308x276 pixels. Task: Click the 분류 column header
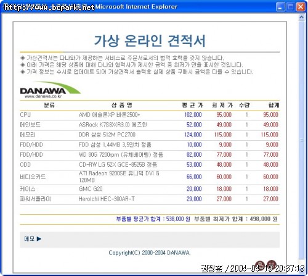49,106
